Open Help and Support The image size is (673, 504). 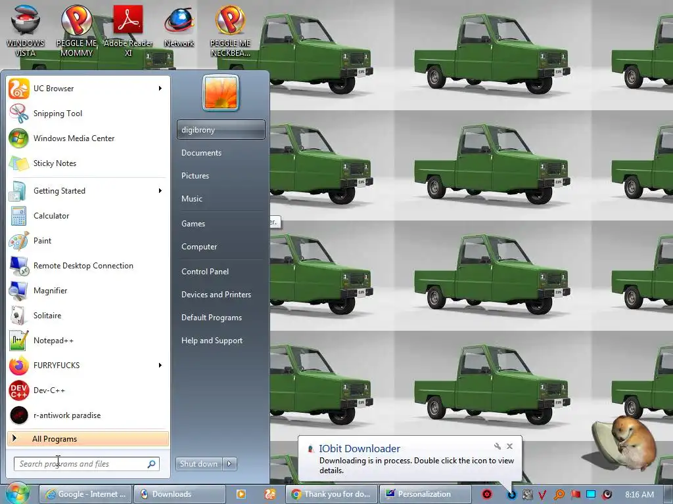[221, 341]
